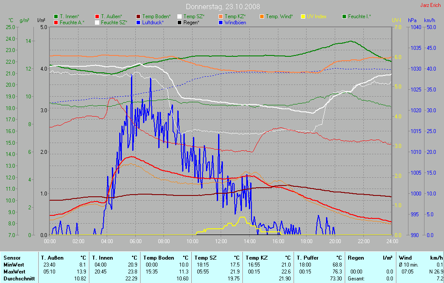
Task: Click the 12:00 time axis marker
Action: (x=221, y=241)
